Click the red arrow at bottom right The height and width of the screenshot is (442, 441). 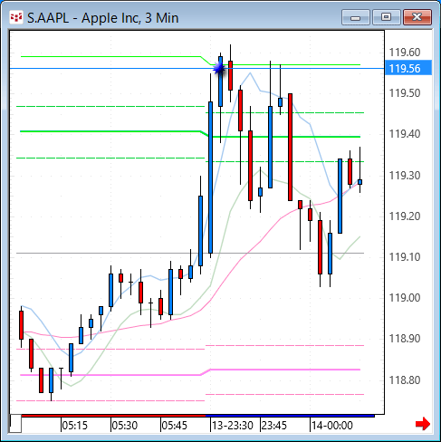click(423, 424)
